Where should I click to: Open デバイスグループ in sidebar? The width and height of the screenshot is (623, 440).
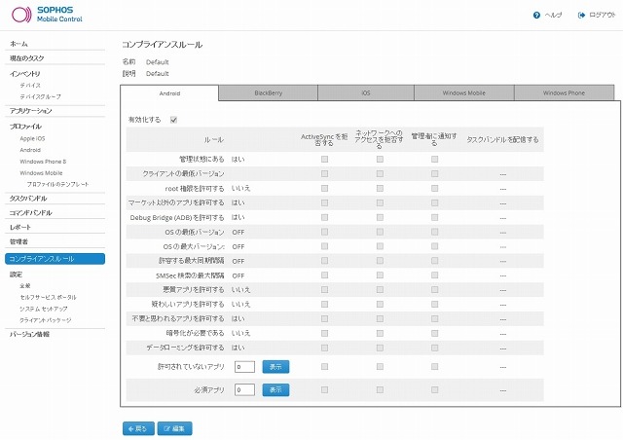[41, 96]
